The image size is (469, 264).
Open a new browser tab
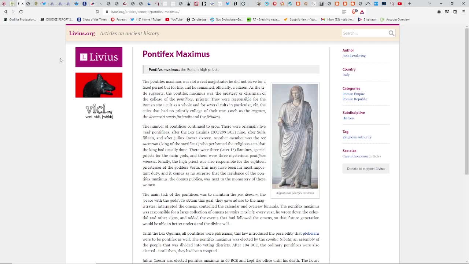click(x=409, y=4)
